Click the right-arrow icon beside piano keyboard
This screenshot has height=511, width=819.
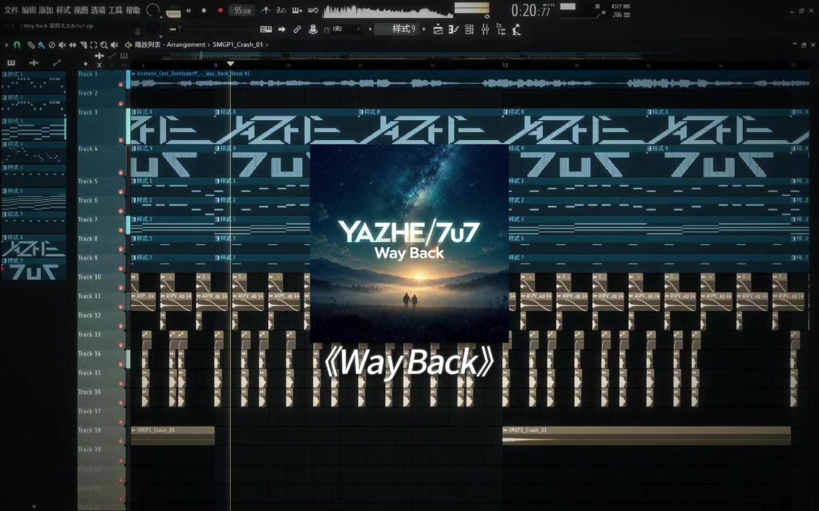pyautogui.click(x=282, y=29)
